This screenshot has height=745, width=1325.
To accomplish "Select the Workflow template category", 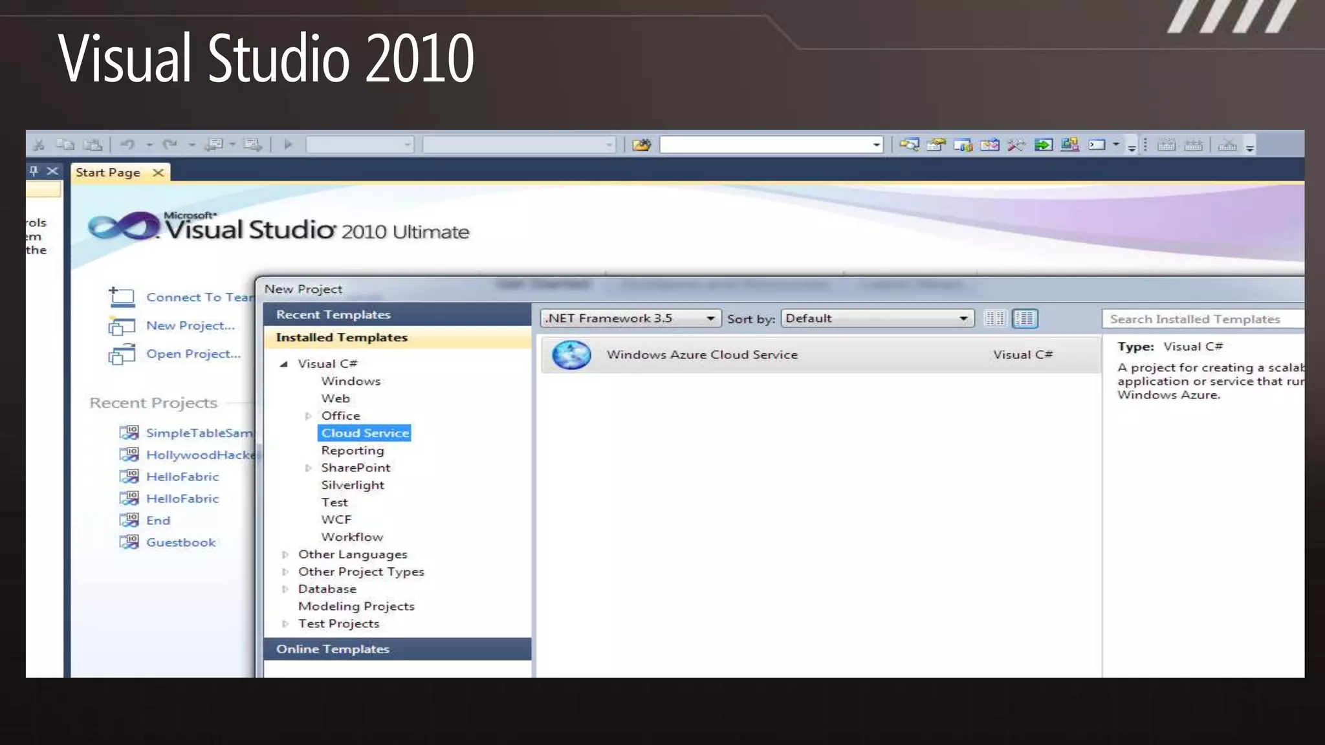I will (x=352, y=537).
